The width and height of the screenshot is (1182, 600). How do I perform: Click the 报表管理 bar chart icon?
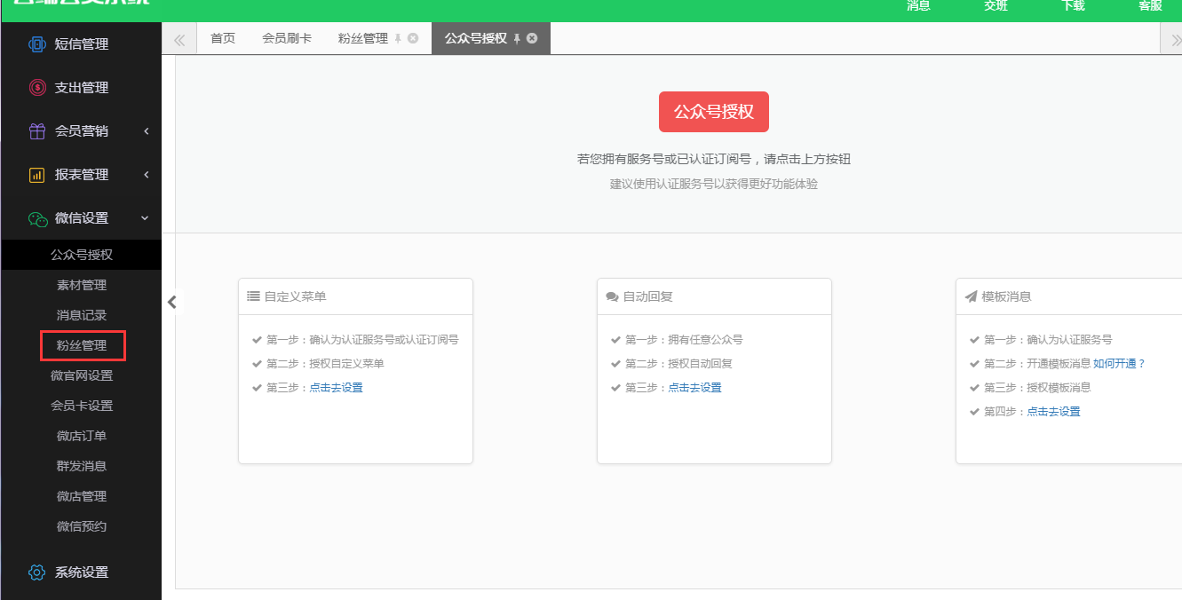coord(36,175)
